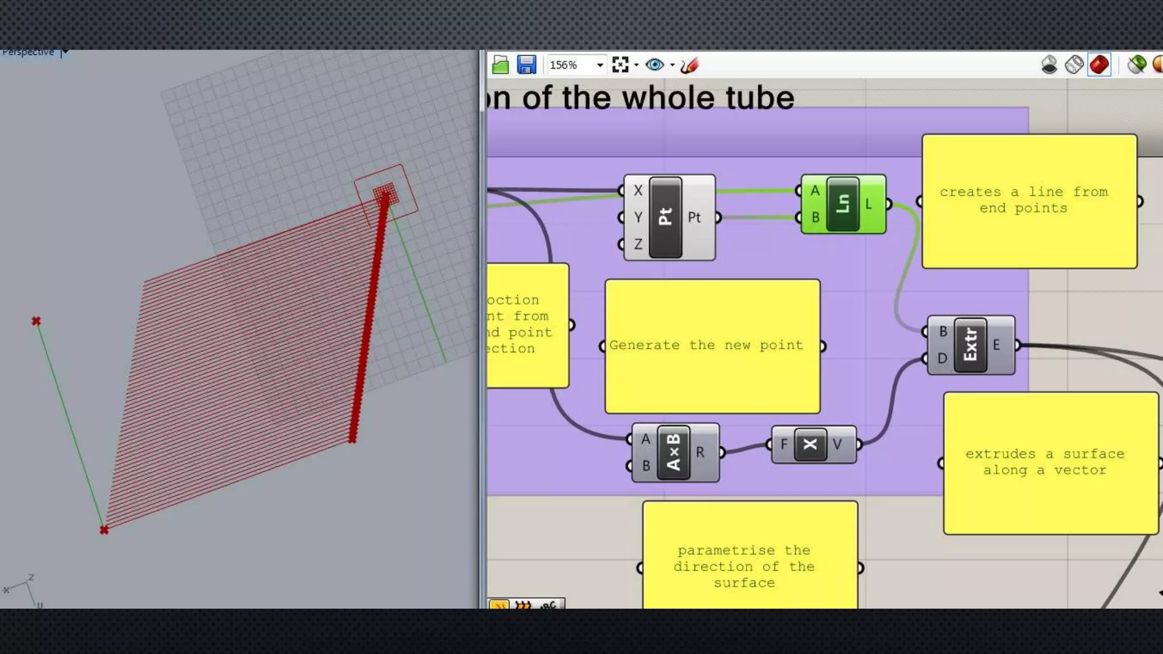Viewport: 1163px width, 654px height.
Task: Toggle the yellow highlighted widget button
Action: [x=499, y=605]
